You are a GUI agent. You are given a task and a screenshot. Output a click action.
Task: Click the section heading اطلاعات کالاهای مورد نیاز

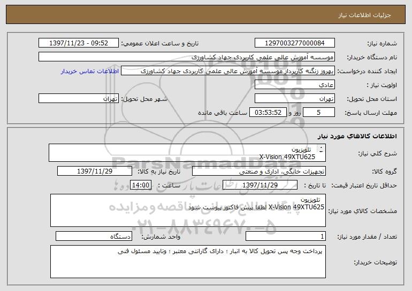click(357, 136)
